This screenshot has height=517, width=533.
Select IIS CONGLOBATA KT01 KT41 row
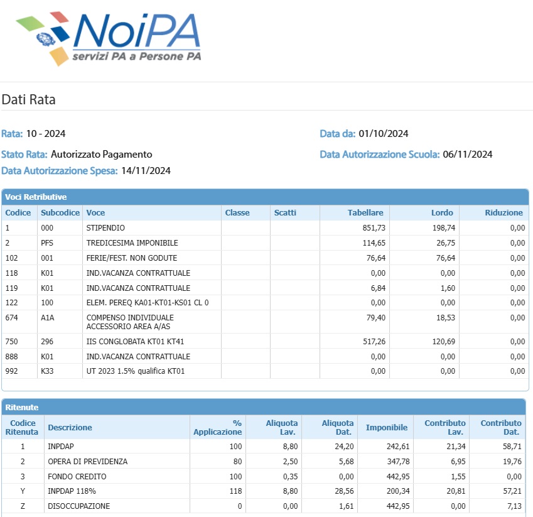tap(265, 342)
